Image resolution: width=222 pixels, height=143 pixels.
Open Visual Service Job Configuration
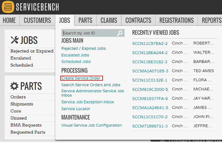point(92,125)
